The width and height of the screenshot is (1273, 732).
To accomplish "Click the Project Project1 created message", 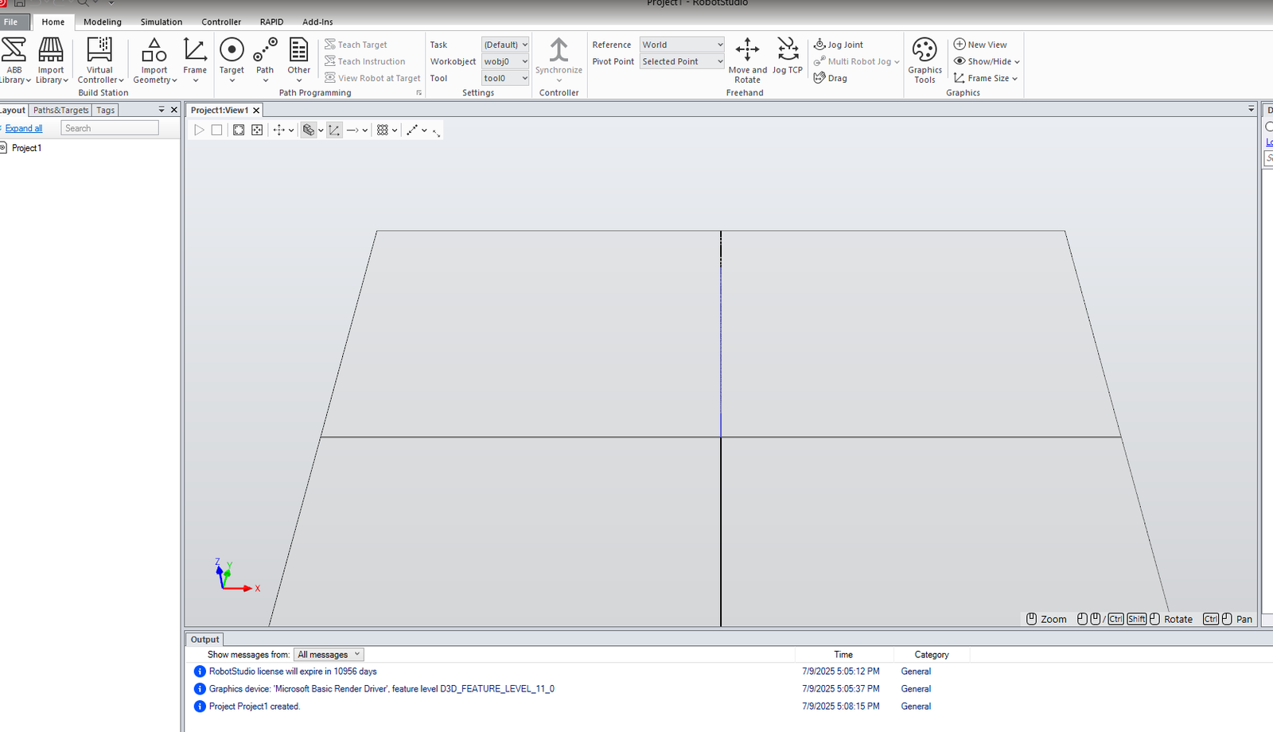I will point(255,707).
